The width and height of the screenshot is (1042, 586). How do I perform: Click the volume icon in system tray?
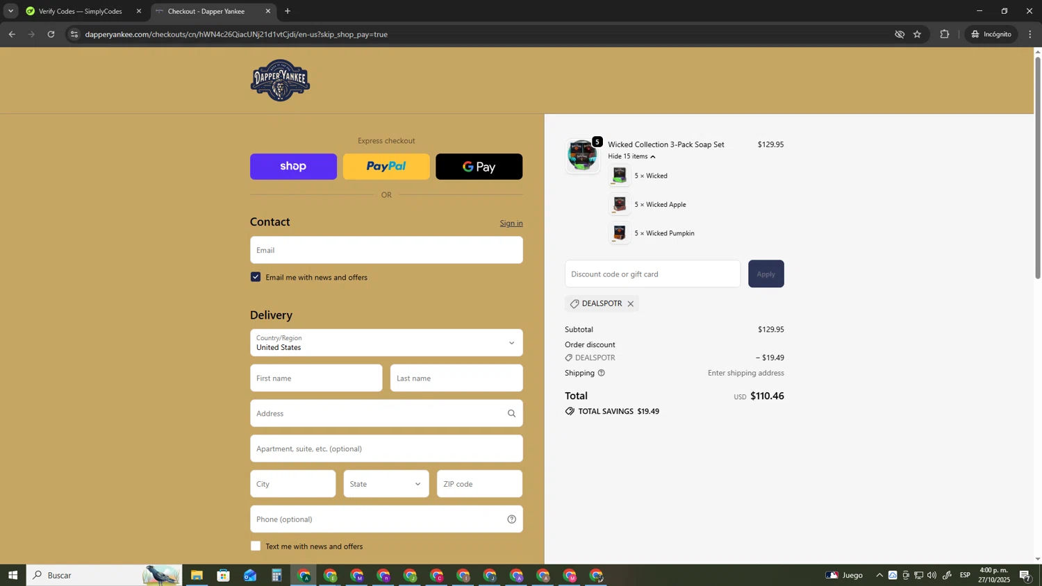[932, 575]
